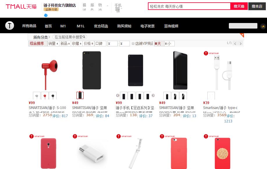Open the 官方精选 navigation item
This screenshot has height=169, width=267.
click(101, 26)
